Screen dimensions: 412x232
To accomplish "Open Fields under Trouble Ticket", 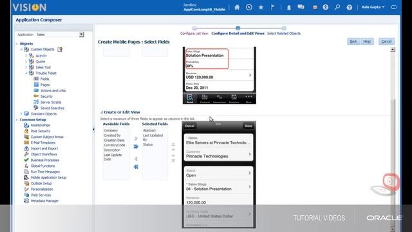I will 44,79.
